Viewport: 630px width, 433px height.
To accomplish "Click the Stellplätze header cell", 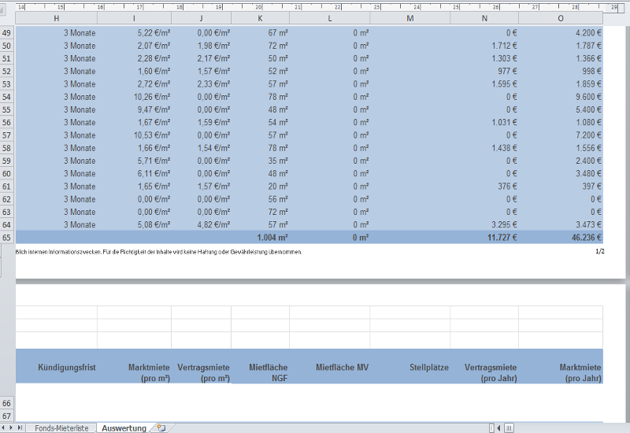I will pyautogui.click(x=409, y=366).
